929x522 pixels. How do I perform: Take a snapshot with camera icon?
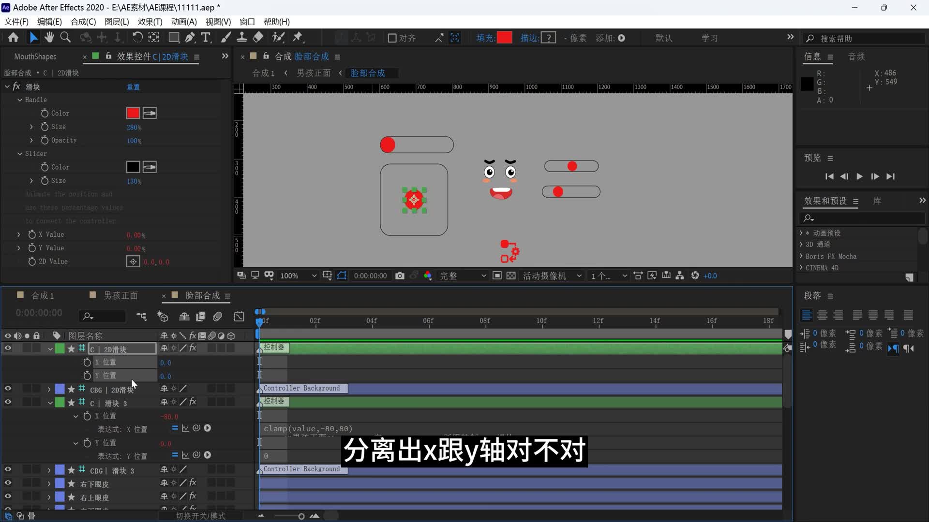tap(400, 275)
